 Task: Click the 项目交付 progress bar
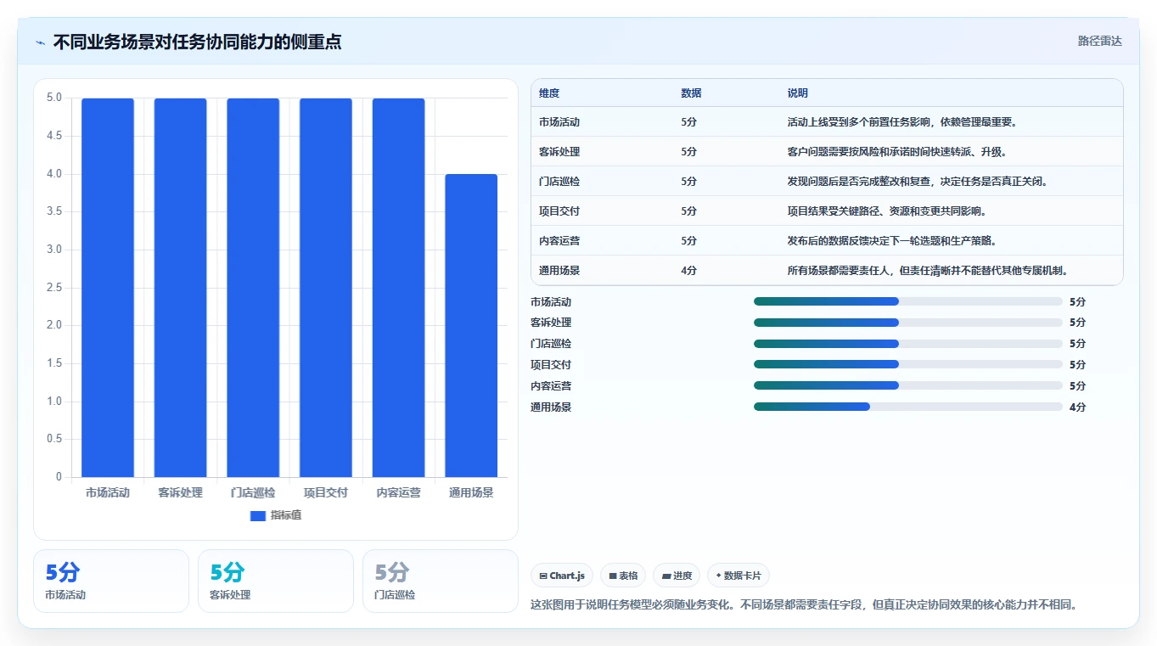tap(908, 364)
